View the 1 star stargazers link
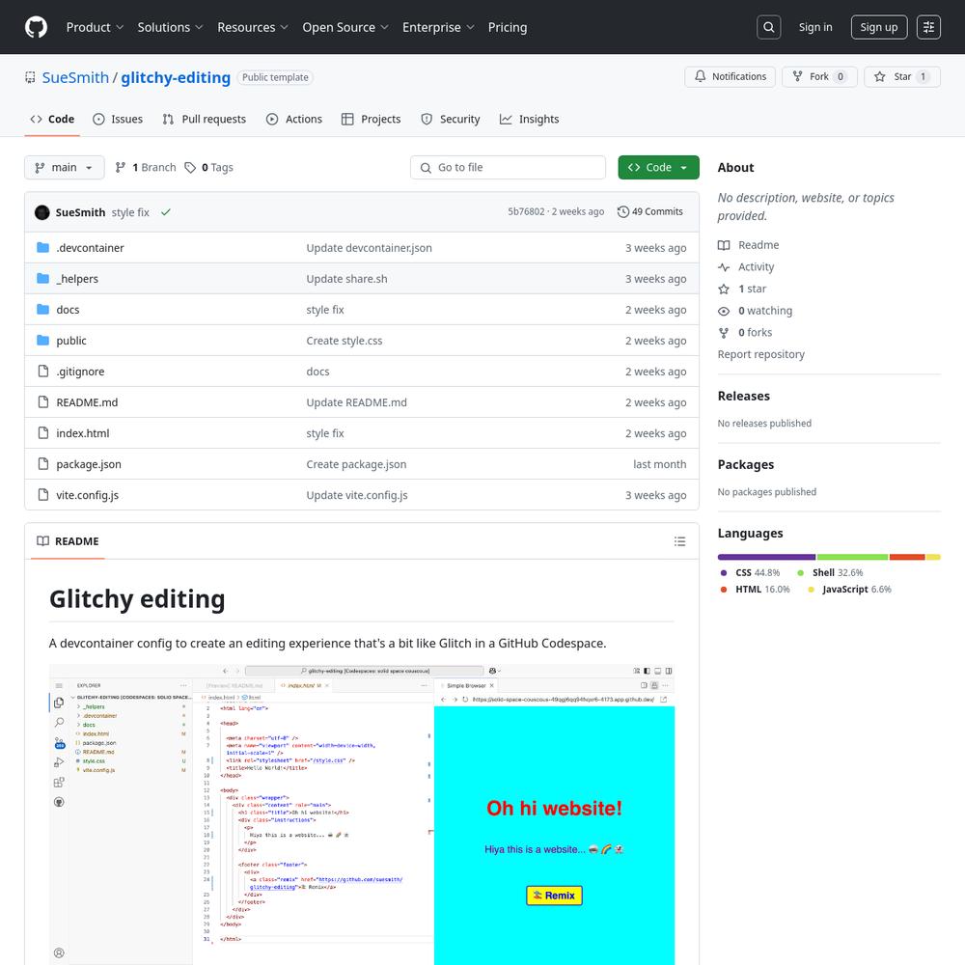This screenshot has height=965, width=965. (742, 289)
